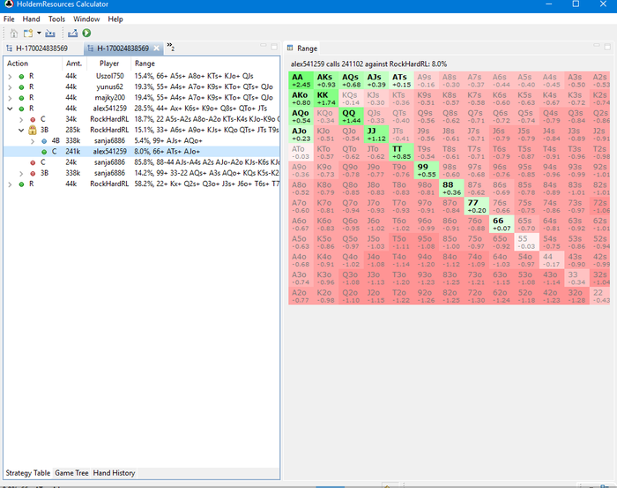This screenshot has height=488, width=617.
Task: Click the lock icon on 3B 285k row
Action: click(x=33, y=130)
